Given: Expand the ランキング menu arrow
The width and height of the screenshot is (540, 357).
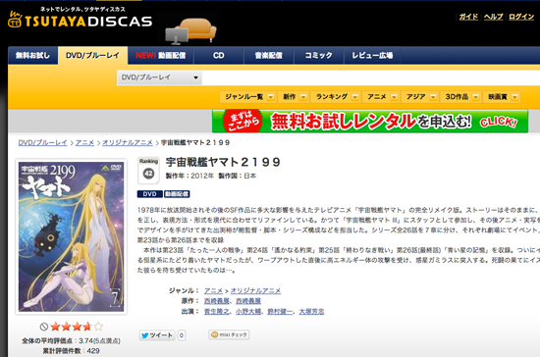Looking at the screenshot, I should [355, 97].
